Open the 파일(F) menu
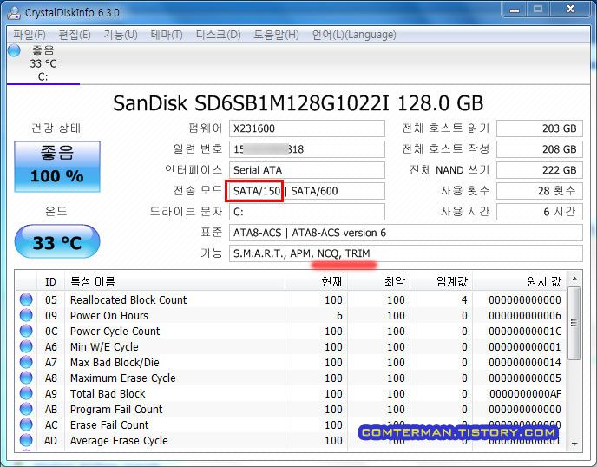 click(29, 35)
